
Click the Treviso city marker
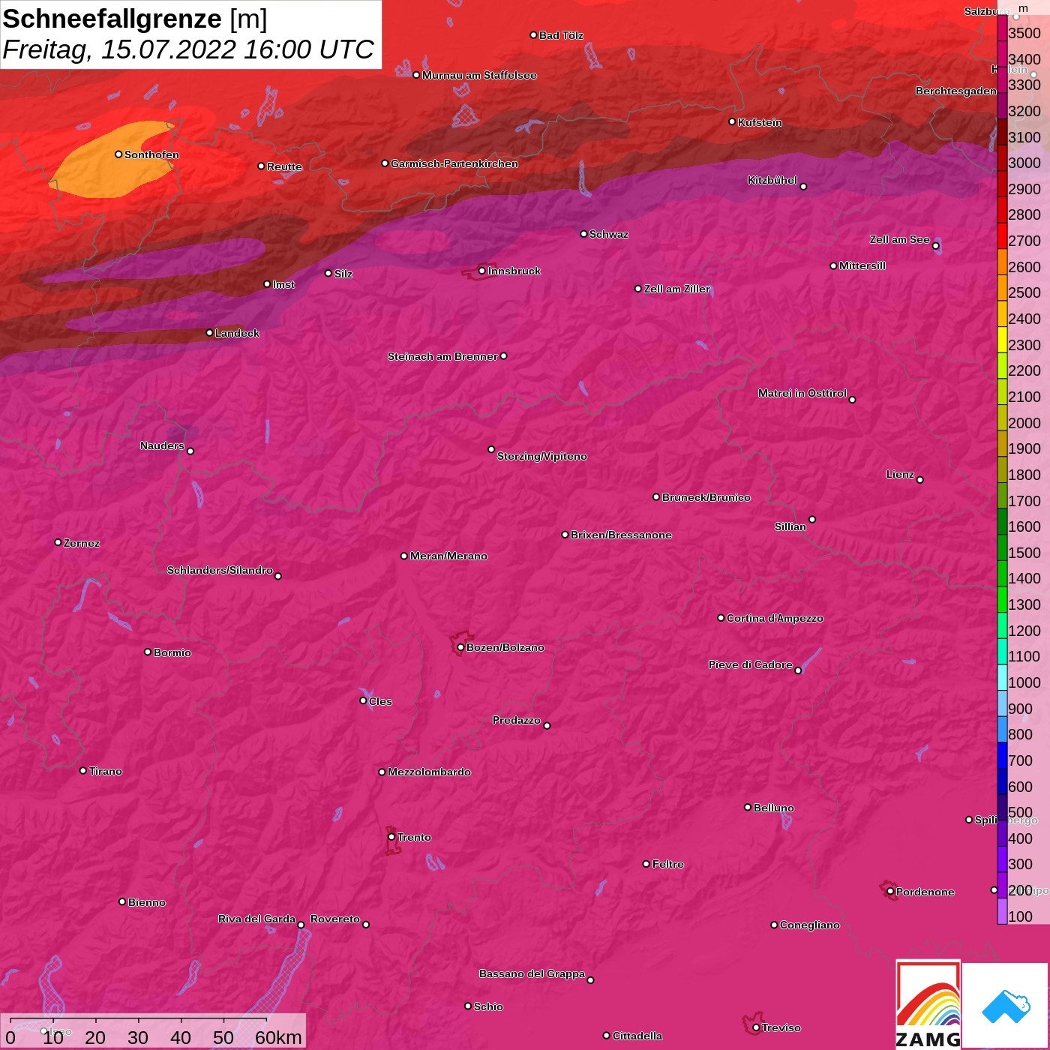tap(756, 1027)
